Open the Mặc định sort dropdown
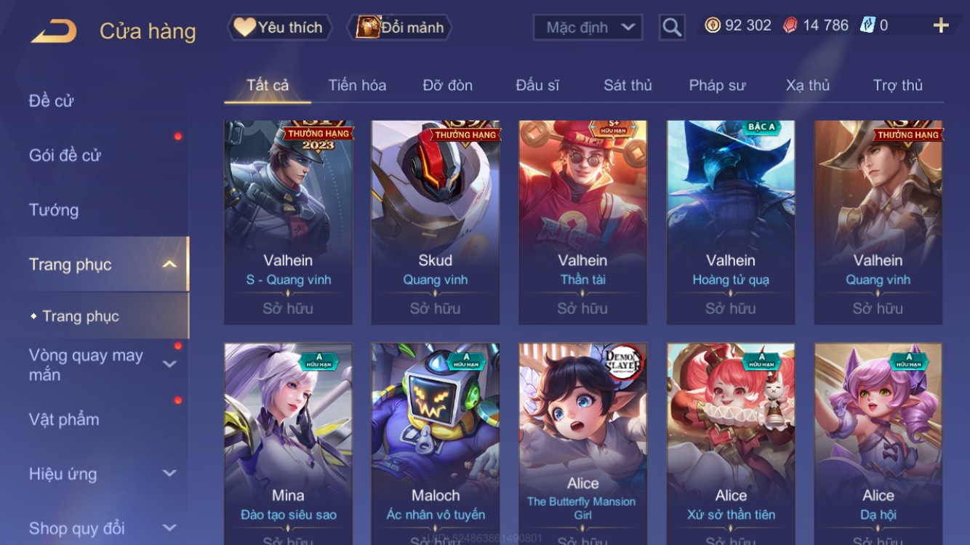970x545 pixels. tap(588, 28)
